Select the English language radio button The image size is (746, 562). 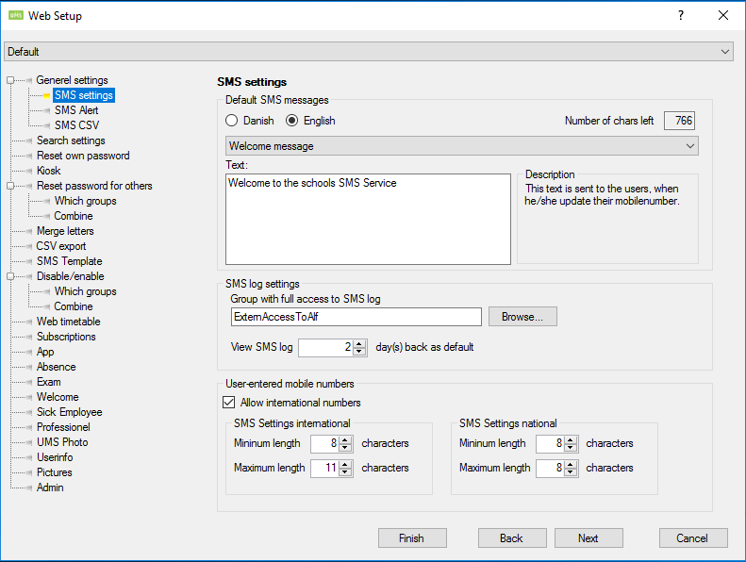coord(292,121)
